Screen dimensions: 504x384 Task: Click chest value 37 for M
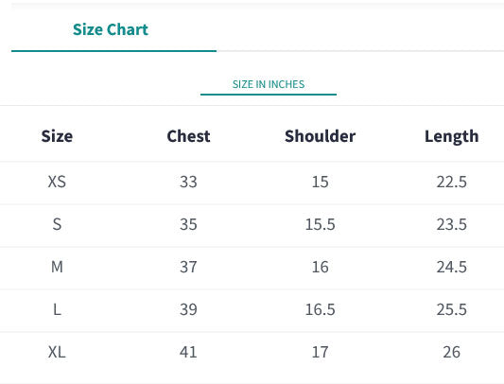coord(188,267)
